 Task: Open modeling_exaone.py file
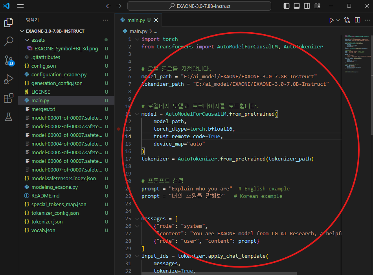[x=66, y=187]
